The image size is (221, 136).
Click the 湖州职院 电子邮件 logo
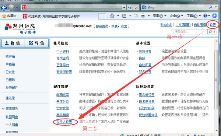pos(20,29)
